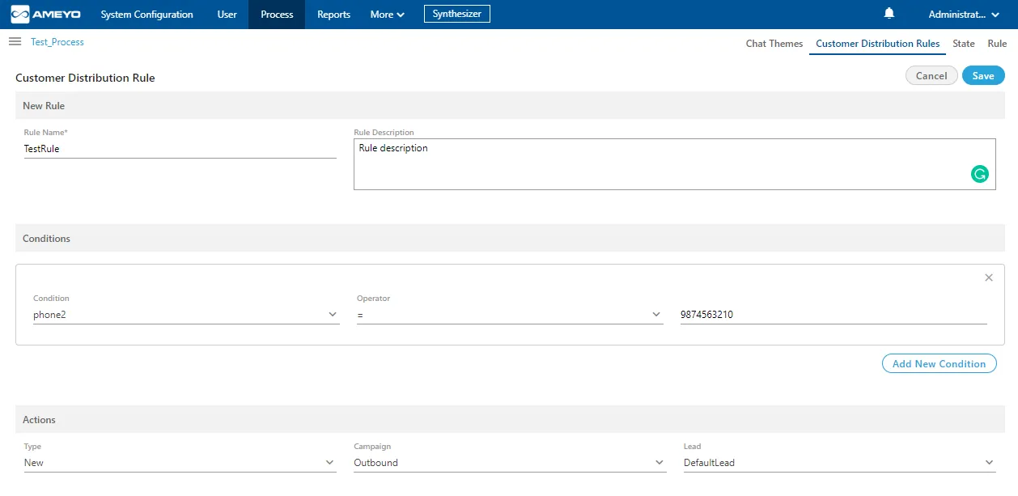The height and width of the screenshot is (496, 1018).
Task: Switch to the Customer Distribution Rules tab
Action: point(878,44)
